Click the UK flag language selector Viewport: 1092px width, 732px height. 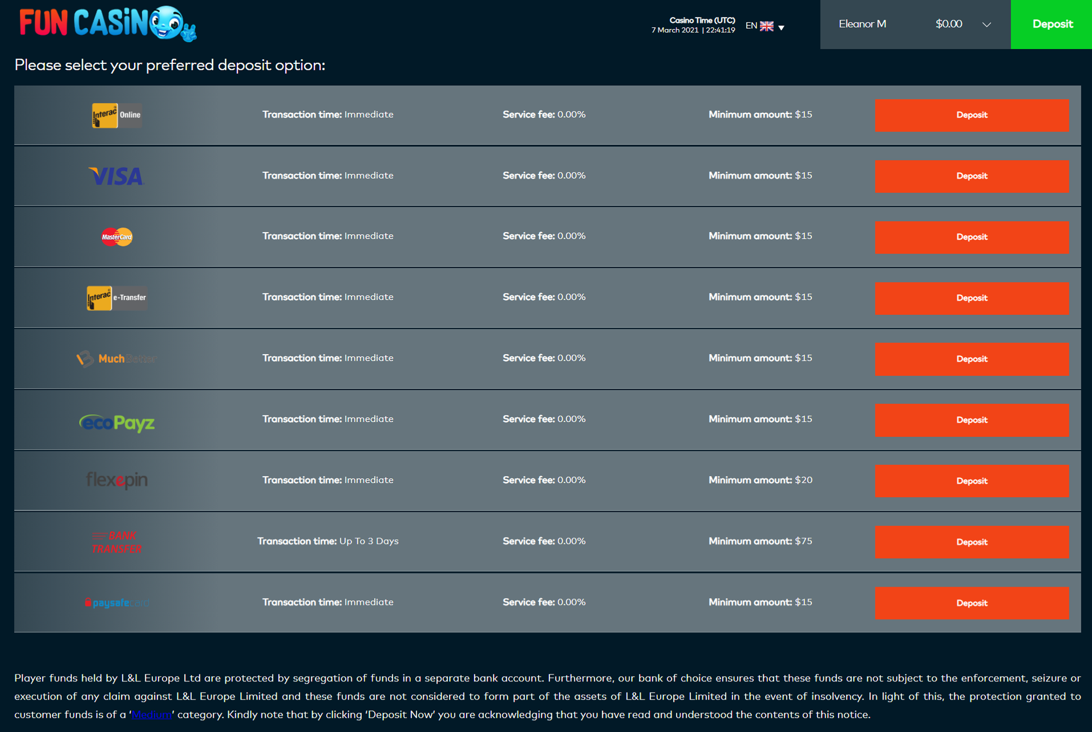click(766, 26)
